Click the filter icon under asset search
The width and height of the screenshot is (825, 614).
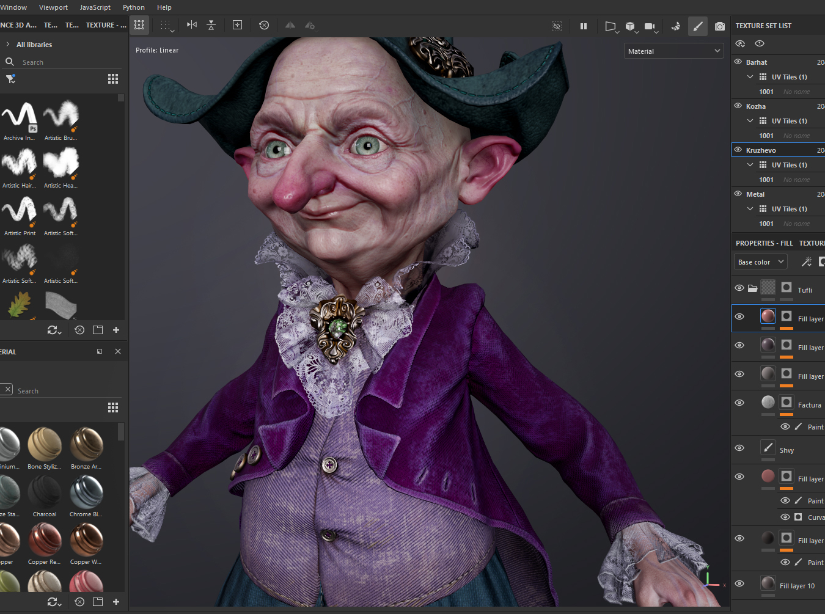tap(10, 79)
